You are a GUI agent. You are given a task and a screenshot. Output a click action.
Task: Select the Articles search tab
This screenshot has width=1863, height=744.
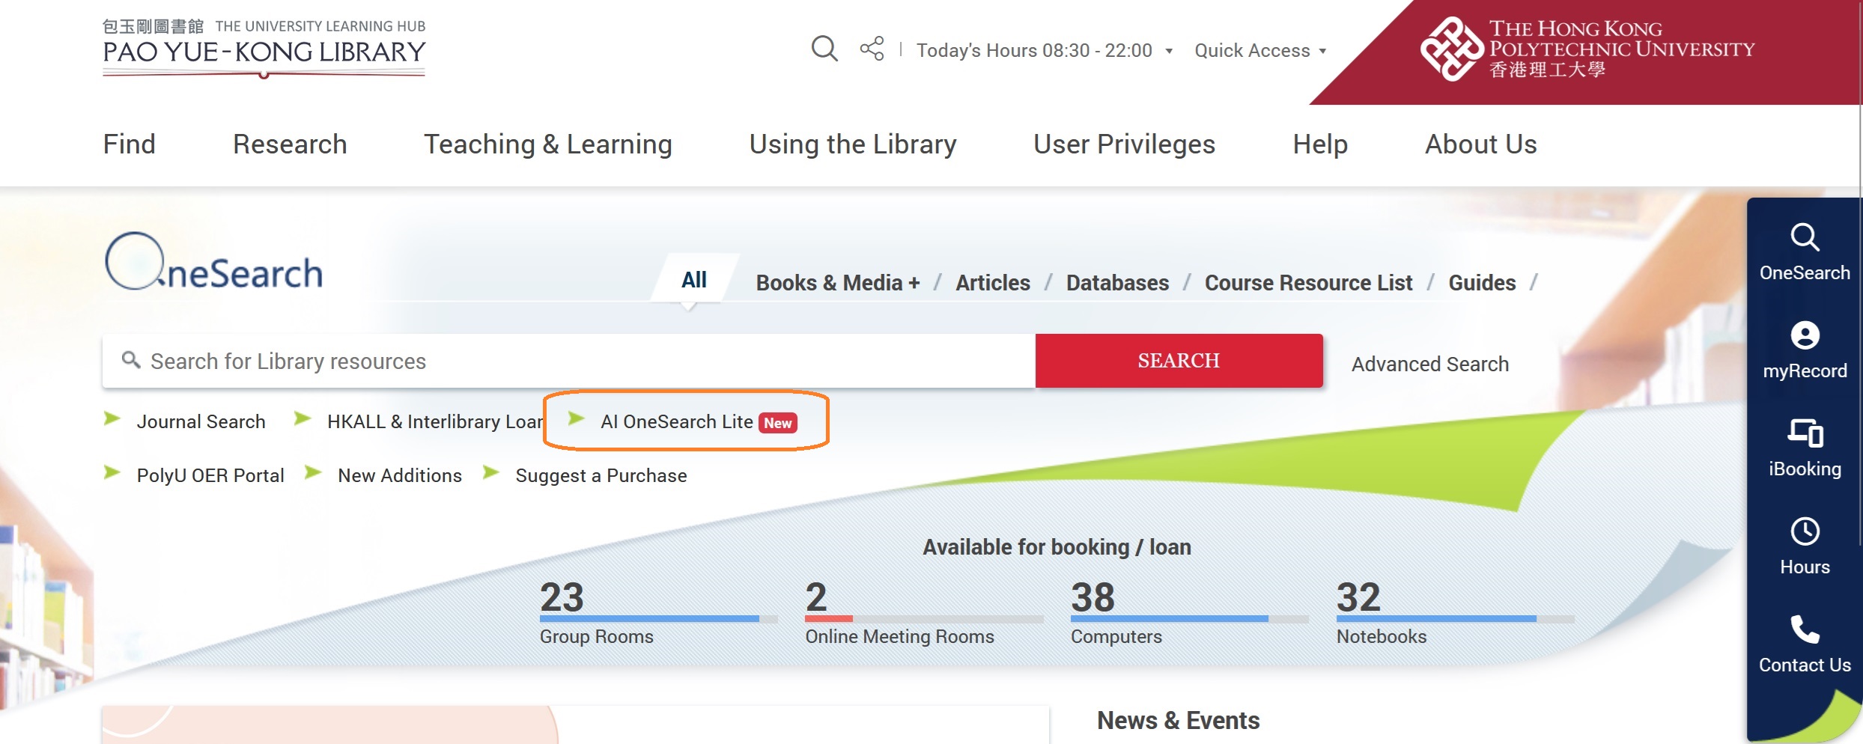[992, 283]
